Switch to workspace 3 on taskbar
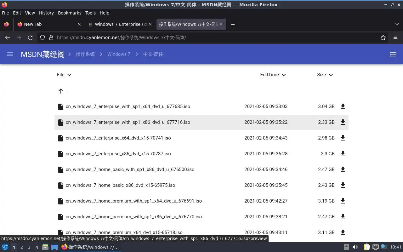This screenshot has width=403, height=252. pos(29,247)
